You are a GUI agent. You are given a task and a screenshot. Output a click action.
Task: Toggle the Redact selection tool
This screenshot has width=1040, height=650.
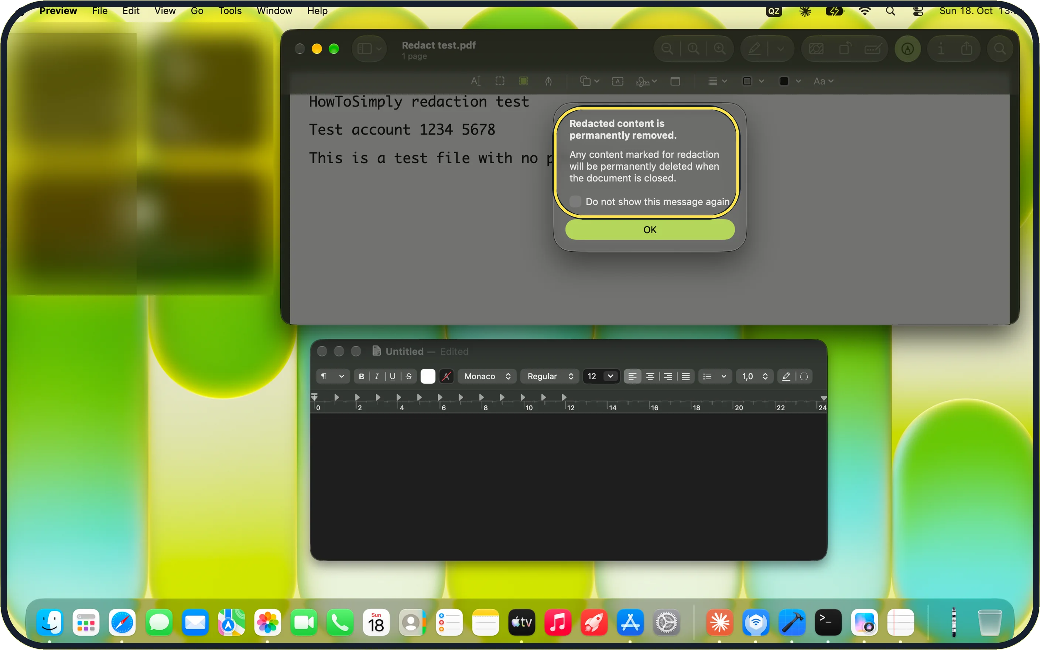tap(524, 81)
